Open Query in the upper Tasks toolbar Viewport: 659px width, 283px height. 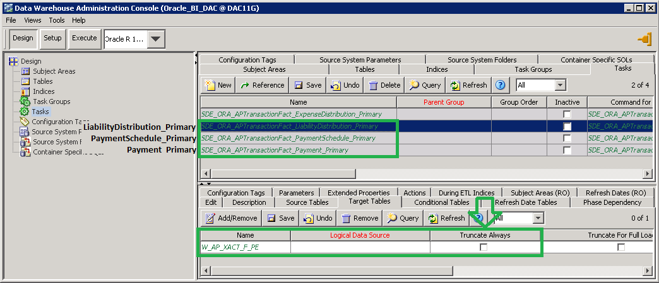pyautogui.click(x=425, y=85)
